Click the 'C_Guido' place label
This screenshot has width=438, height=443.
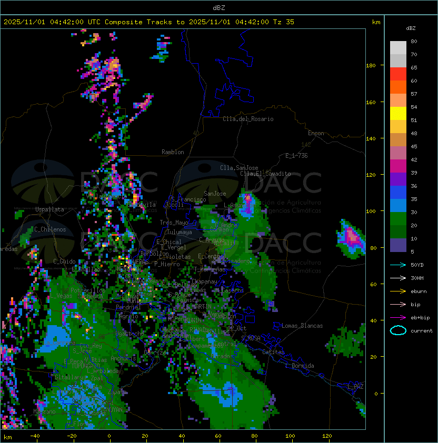(x=64, y=261)
